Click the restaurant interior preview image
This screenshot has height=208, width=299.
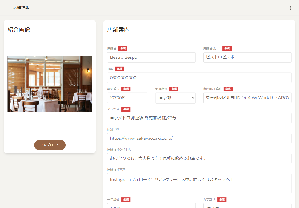(x=50, y=84)
